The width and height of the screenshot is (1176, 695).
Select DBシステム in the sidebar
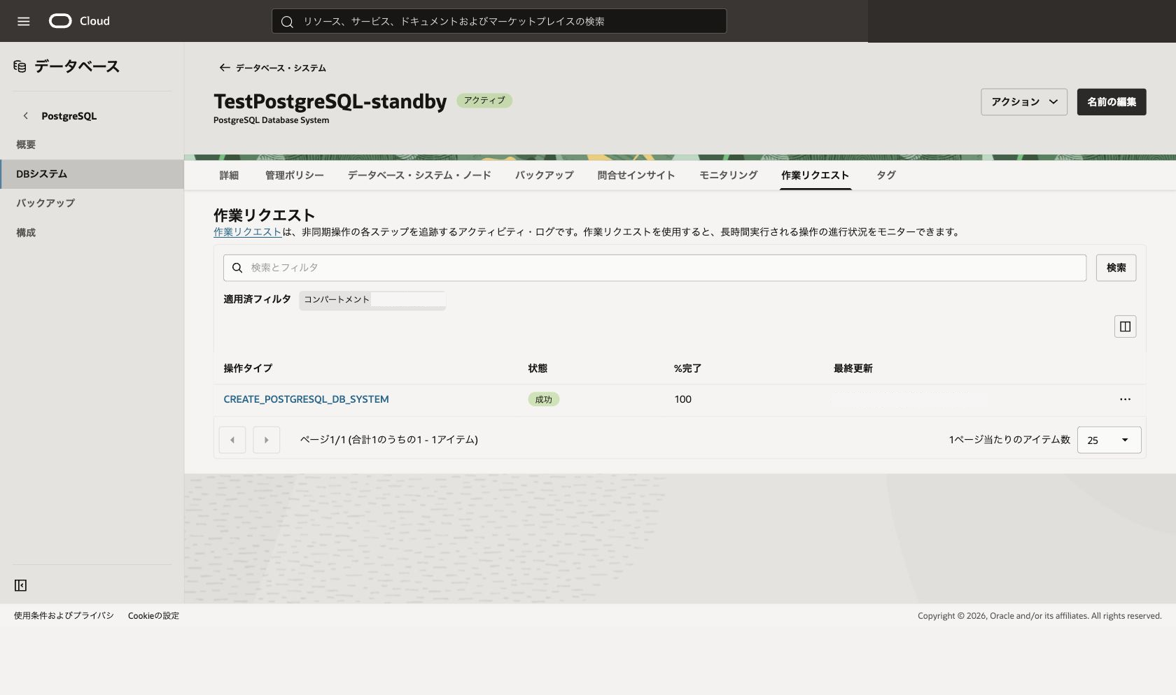tap(92, 174)
